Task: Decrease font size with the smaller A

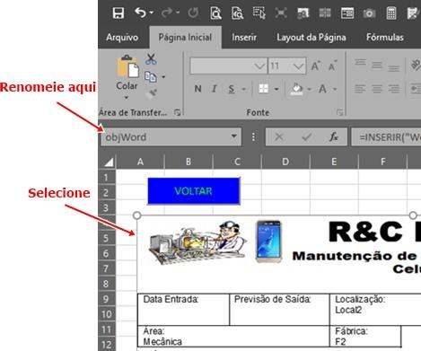Action: [332, 66]
